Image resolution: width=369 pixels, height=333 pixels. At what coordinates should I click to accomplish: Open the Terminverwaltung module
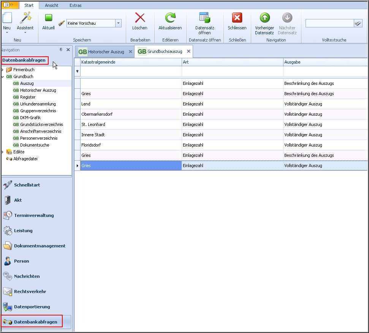pyautogui.click(x=34, y=215)
